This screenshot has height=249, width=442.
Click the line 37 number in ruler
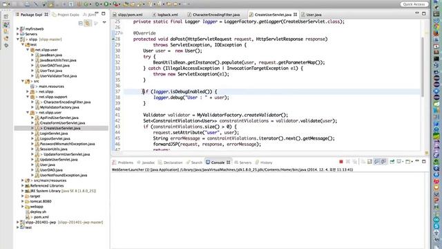click(x=118, y=91)
